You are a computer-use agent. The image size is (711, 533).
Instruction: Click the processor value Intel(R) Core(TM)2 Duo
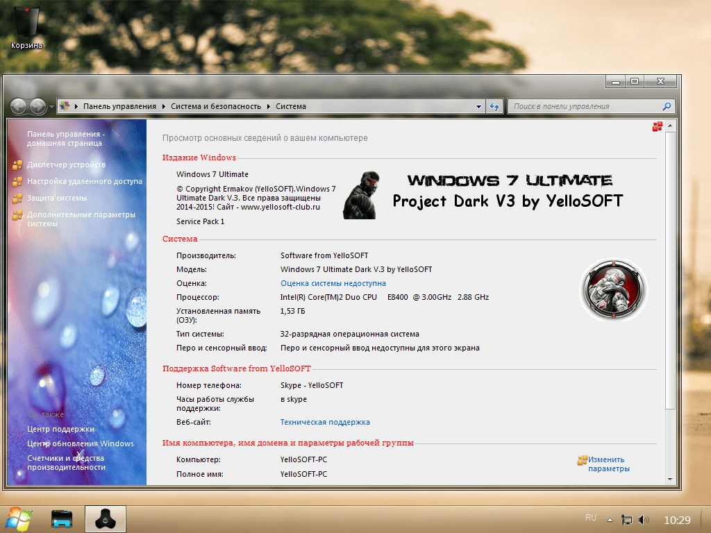(385, 297)
